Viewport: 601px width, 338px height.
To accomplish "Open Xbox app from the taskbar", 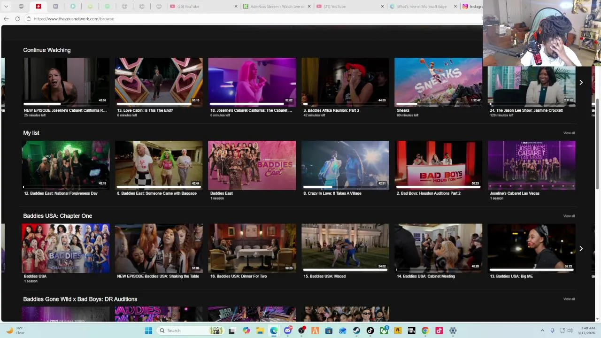I will click(x=384, y=330).
